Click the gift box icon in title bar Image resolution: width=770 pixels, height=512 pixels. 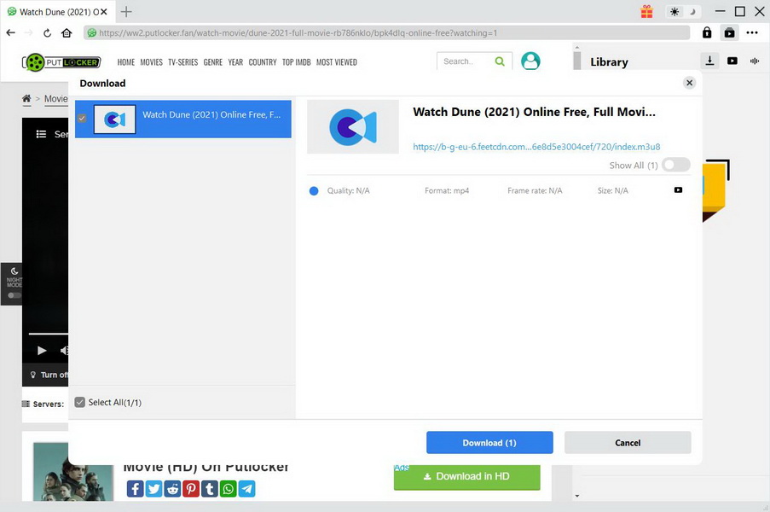[x=647, y=12]
